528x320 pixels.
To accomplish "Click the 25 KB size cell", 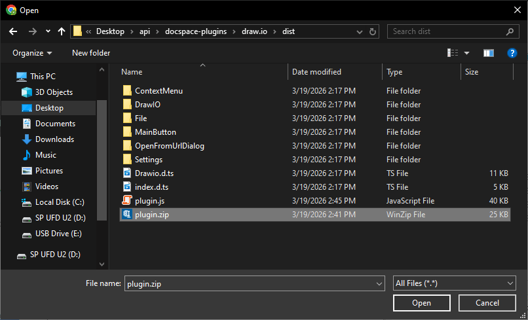I will pyautogui.click(x=499, y=215).
